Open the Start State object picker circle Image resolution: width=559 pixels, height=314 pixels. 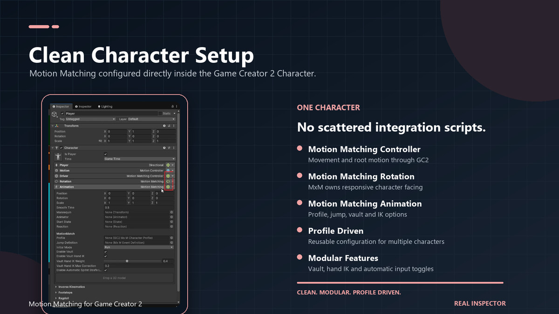(171, 221)
